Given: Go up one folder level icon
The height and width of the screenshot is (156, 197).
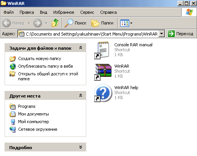Looking at the screenshot, I should coord(55,23).
